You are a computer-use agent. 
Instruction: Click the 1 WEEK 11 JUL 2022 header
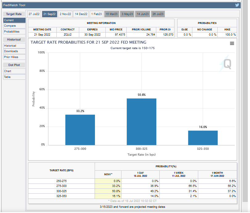click(x=178, y=174)
